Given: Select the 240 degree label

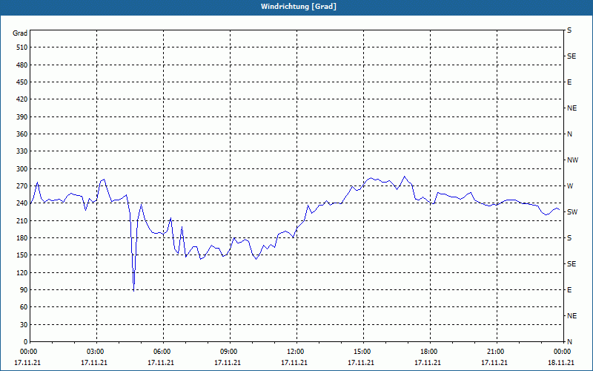Looking at the screenshot, I should (x=22, y=203).
